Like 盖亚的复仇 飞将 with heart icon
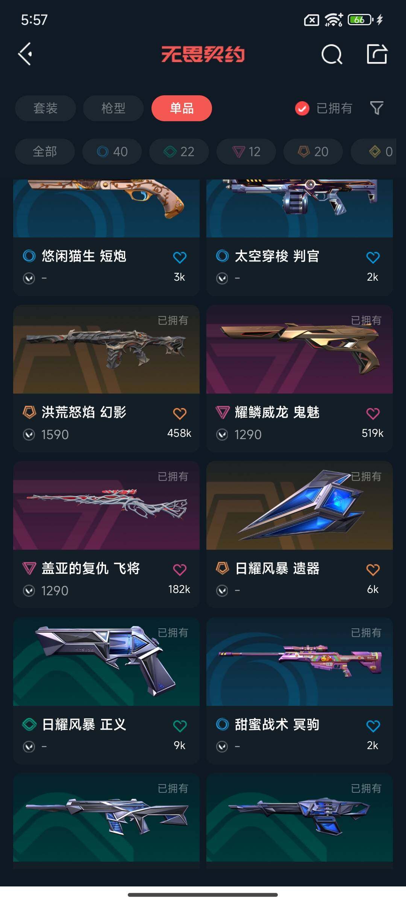The height and width of the screenshot is (903, 406). (x=180, y=570)
